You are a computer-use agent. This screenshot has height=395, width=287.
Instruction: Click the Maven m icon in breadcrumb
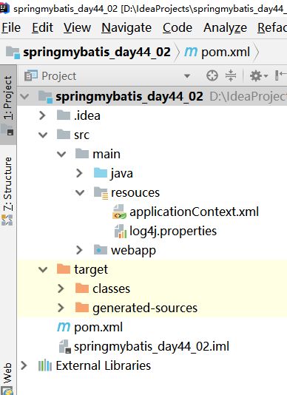(x=191, y=52)
